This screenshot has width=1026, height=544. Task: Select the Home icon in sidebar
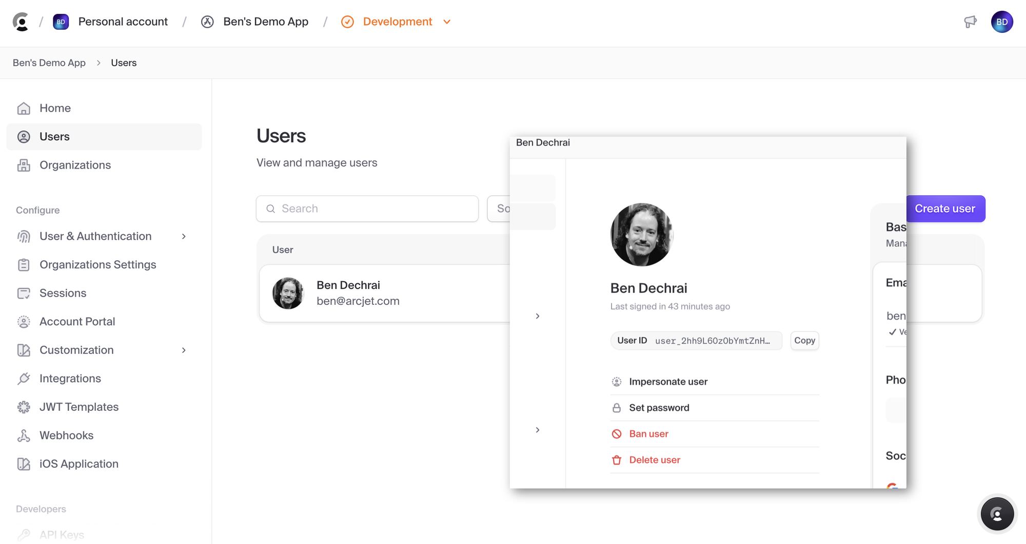tap(24, 108)
